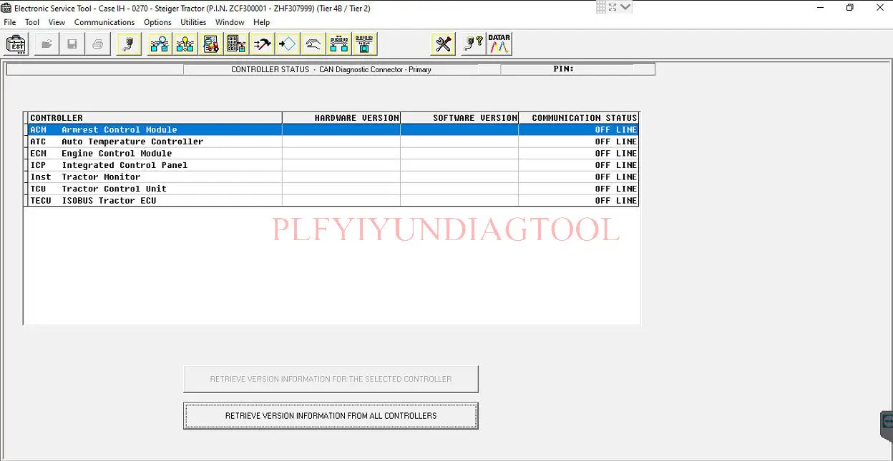
Task: Expand the chevron dropdown near title bar
Action: pos(626,6)
